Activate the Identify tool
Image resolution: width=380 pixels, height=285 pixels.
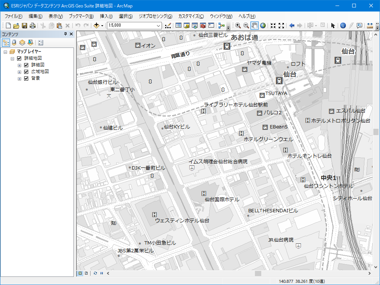click(x=343, y=26)
